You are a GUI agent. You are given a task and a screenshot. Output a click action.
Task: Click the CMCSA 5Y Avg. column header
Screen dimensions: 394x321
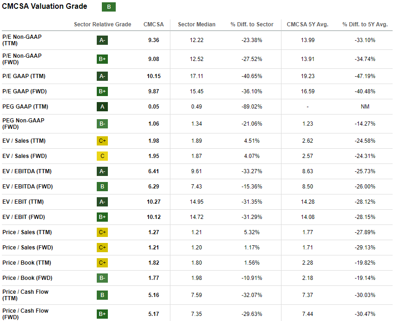(307, 24)
